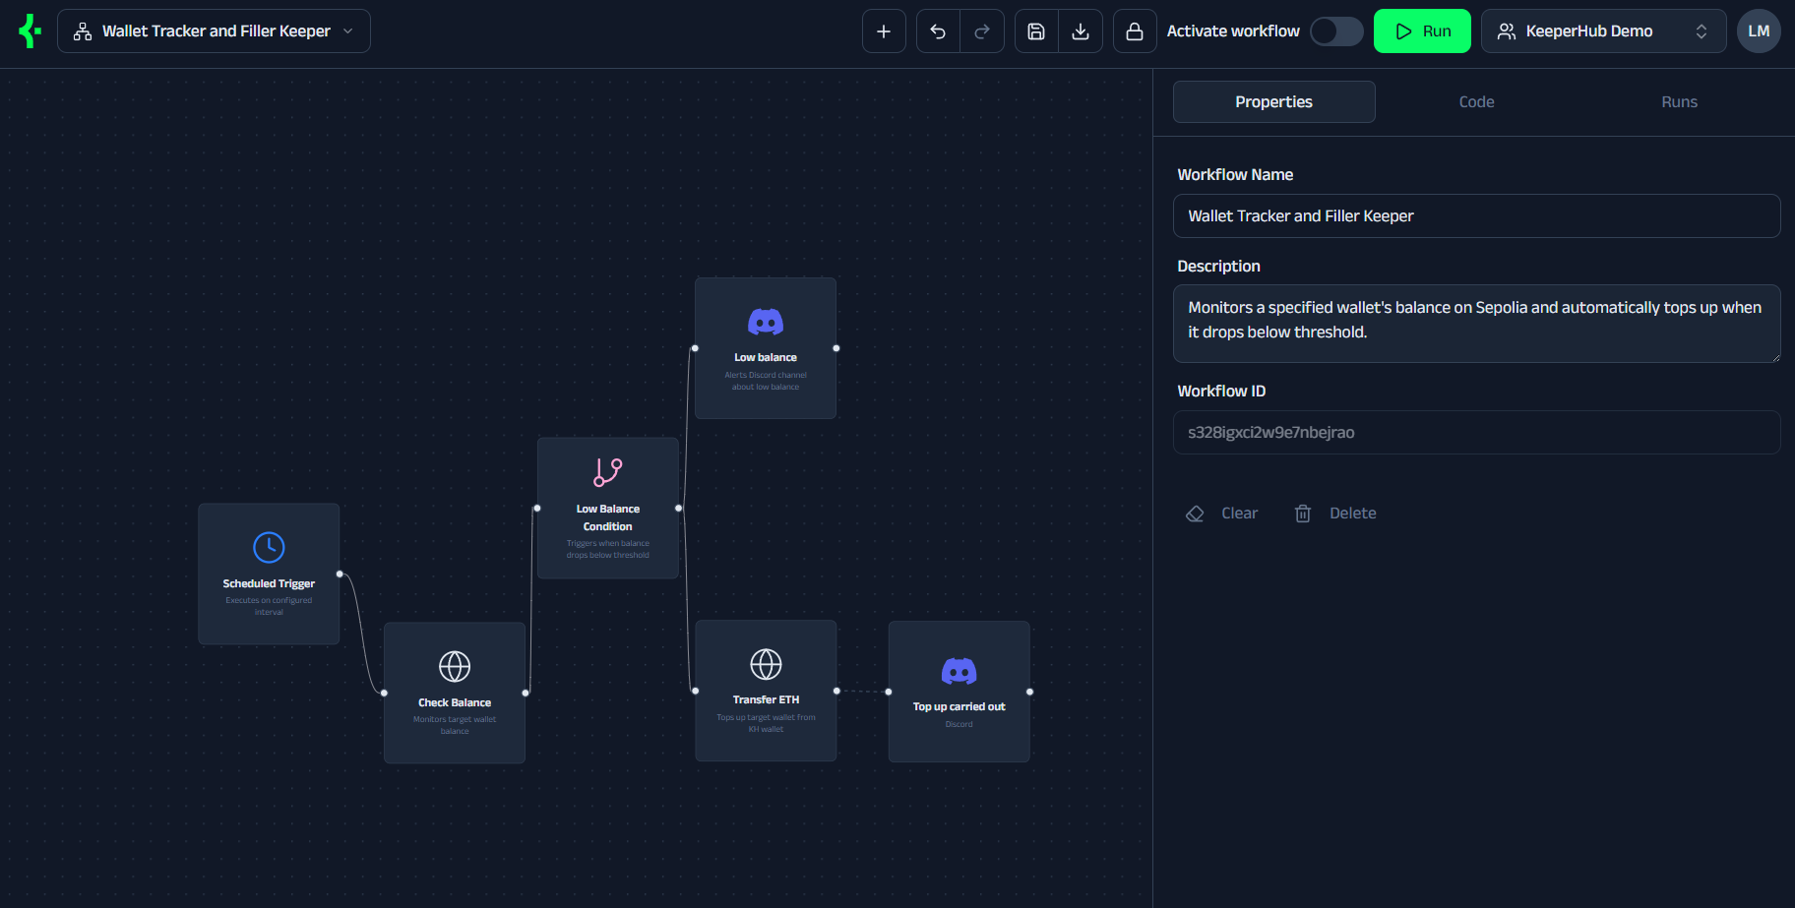Click the redo icon in the toolbar
This screenshot has width=1795, height=908.
click(x=982, y=30)
